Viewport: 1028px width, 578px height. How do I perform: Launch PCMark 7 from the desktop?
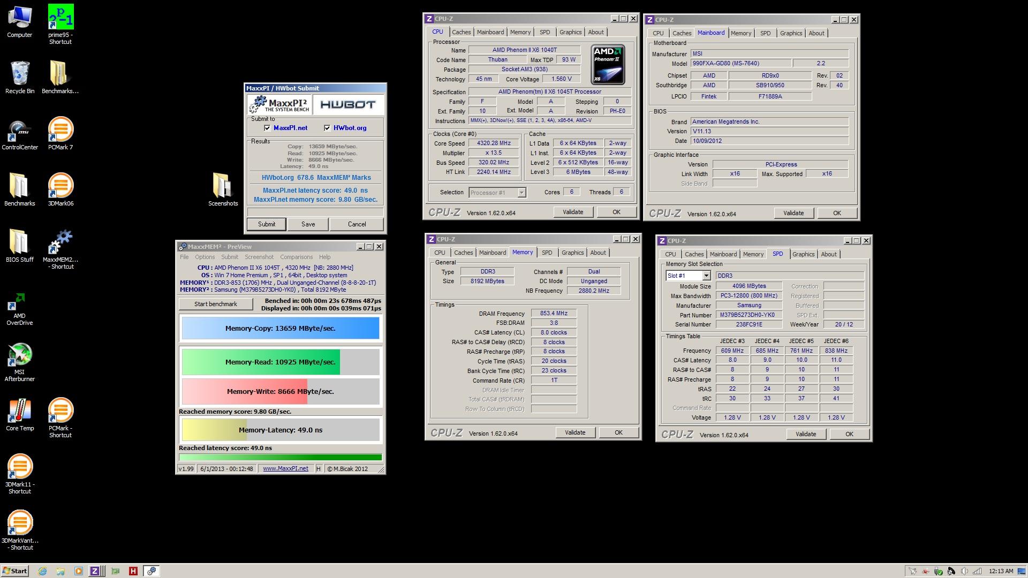pyautogui.click(x=61, y=134)
